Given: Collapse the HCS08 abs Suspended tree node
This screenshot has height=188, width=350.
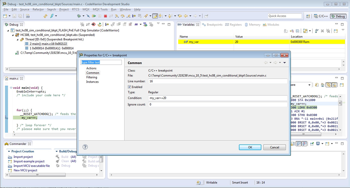Looking at the screenshot, I should coord(13,35).
